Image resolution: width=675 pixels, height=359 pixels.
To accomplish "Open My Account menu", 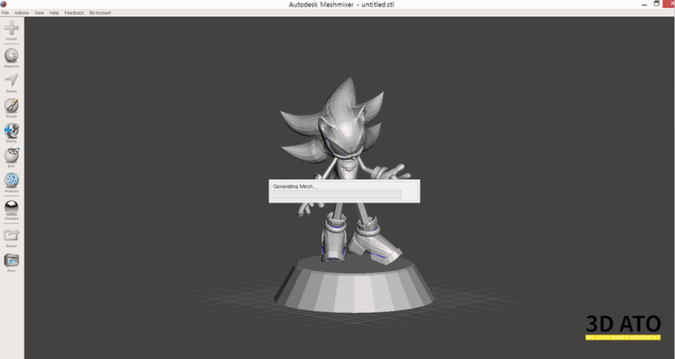I will [100, 13].
